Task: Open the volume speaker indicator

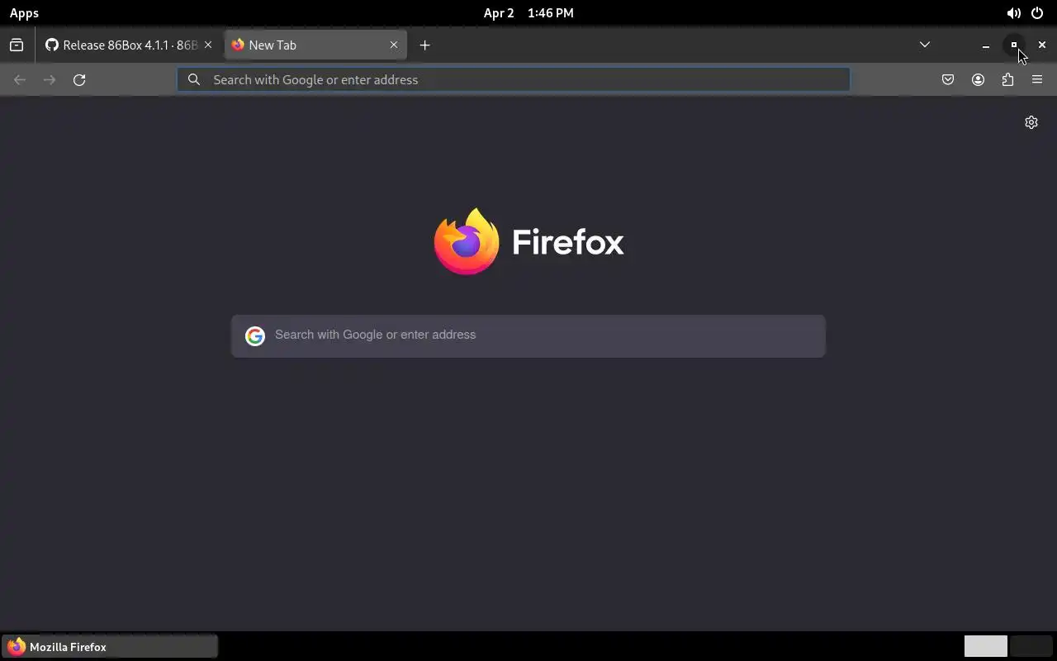Action: pyautogui.click(x=1013, y=13)
